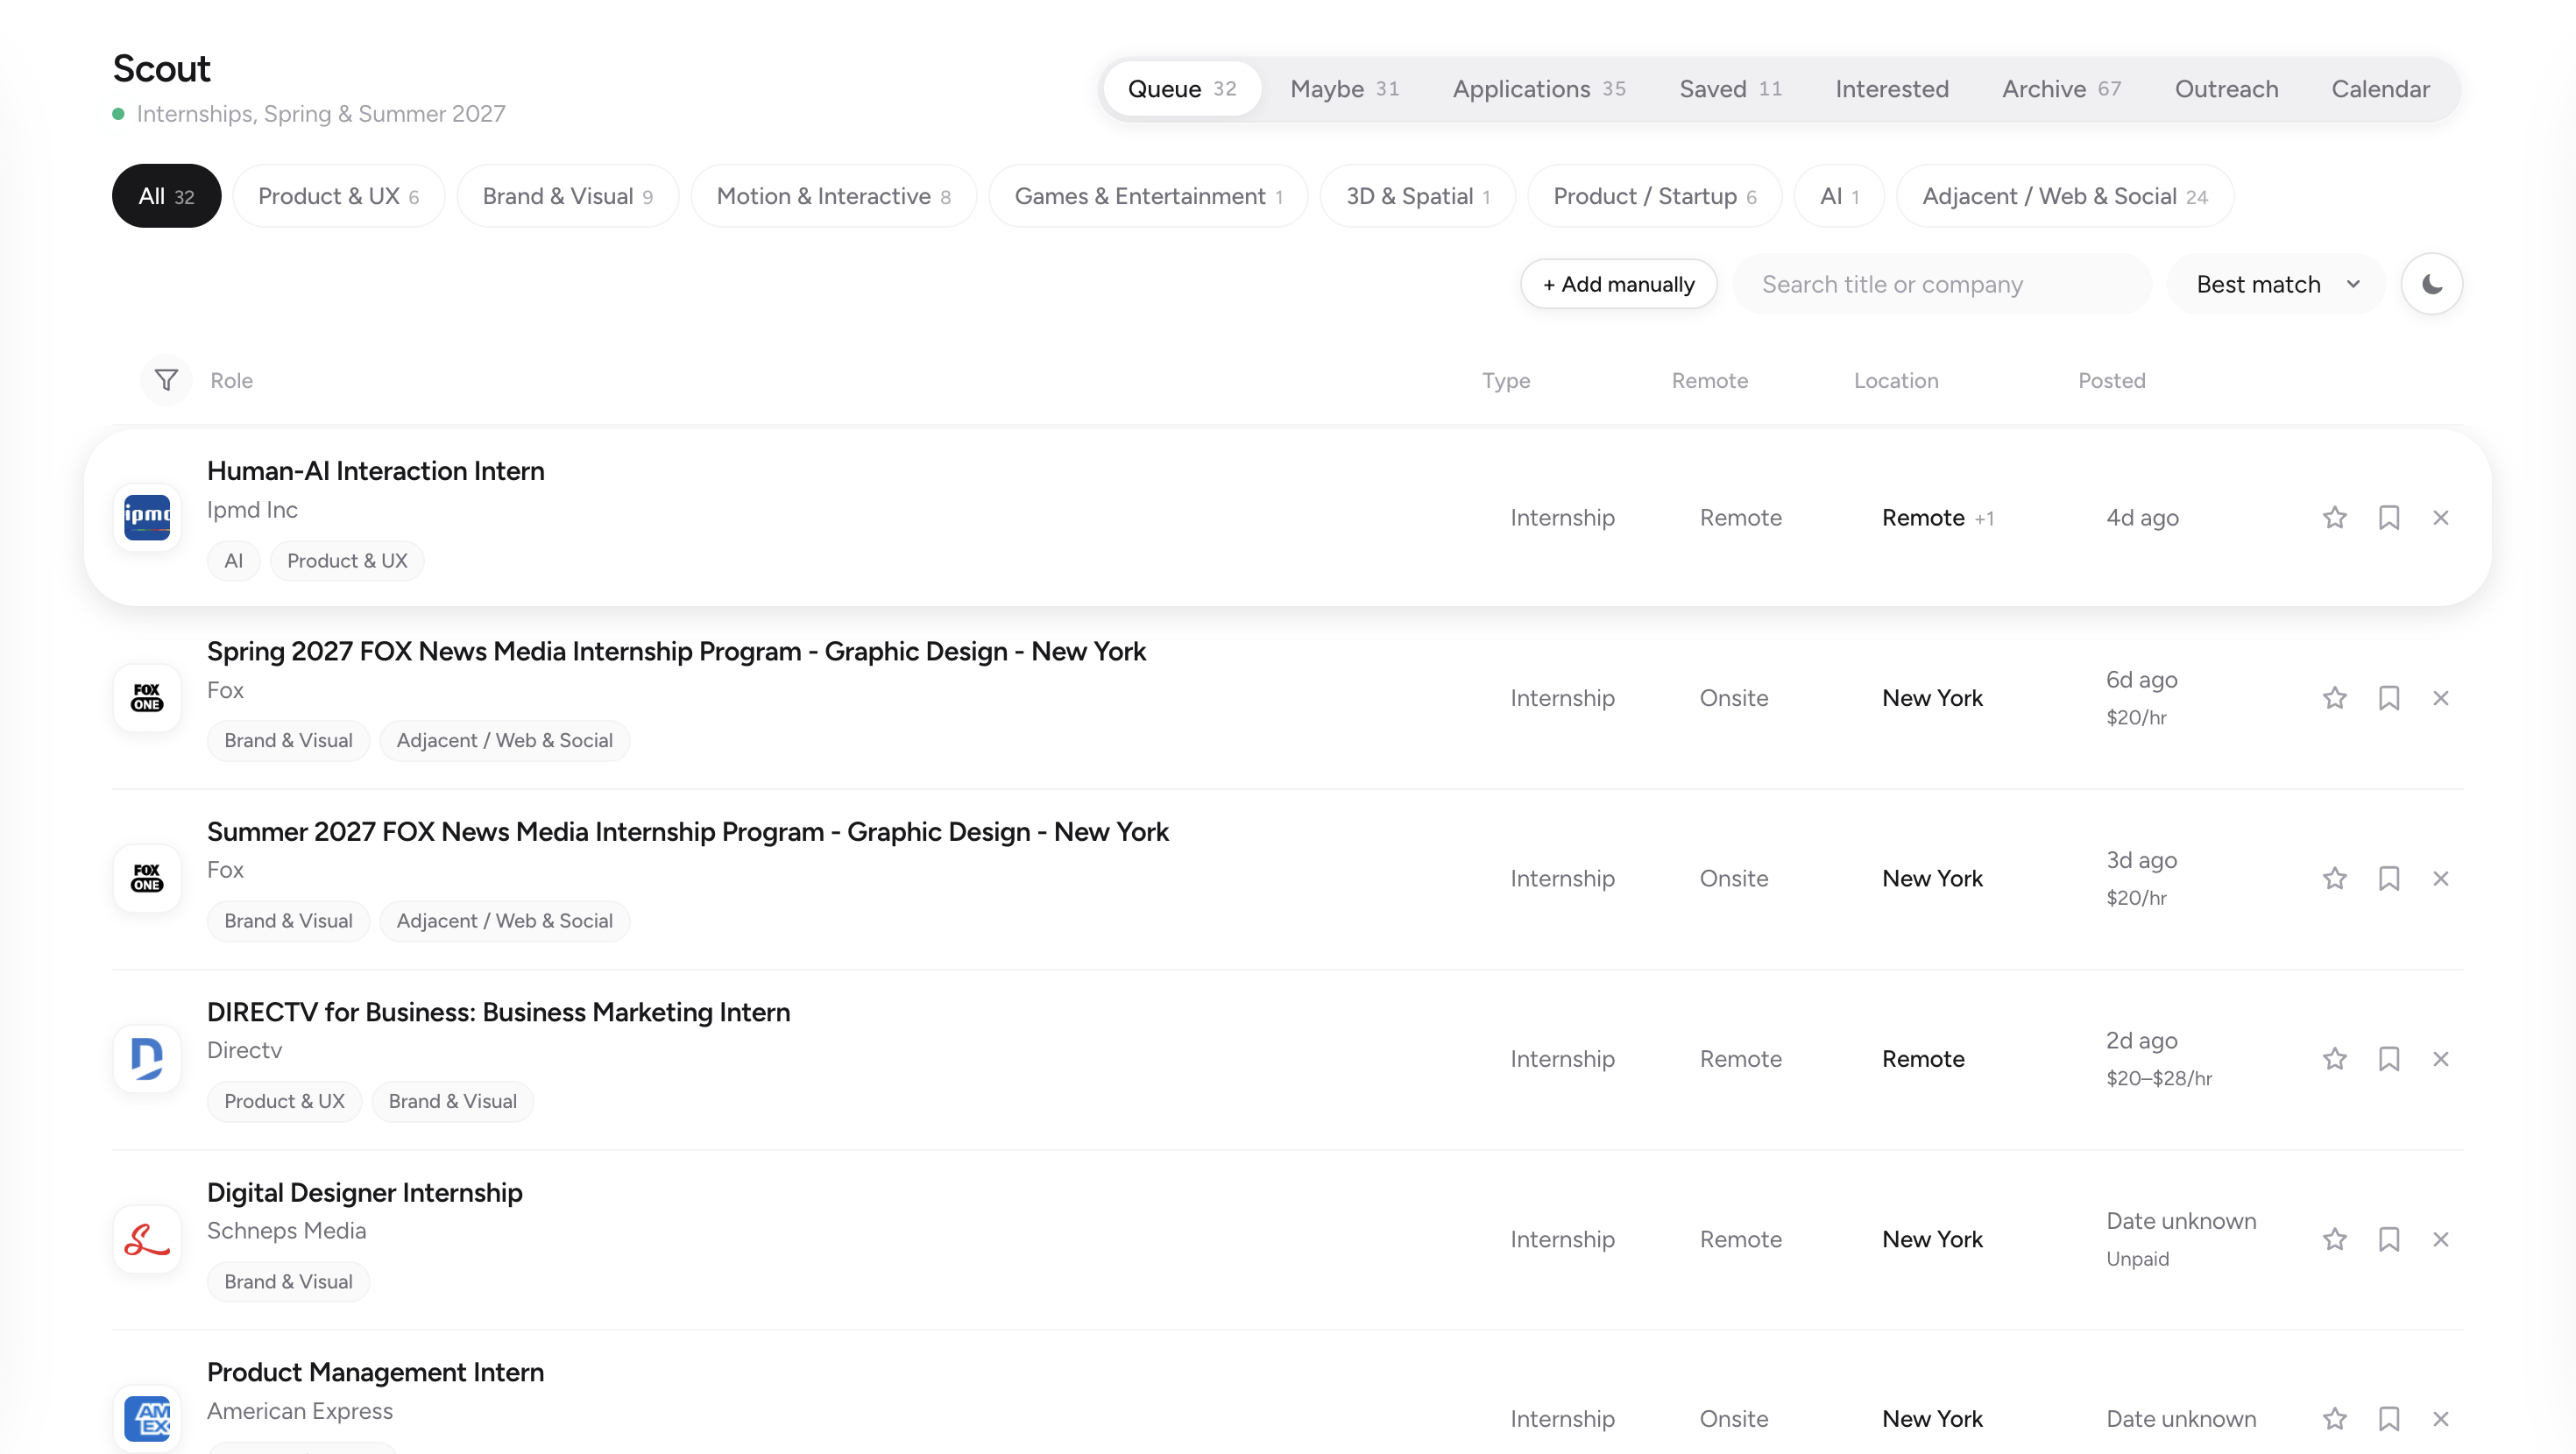Open the Calendar tab
The image size is (2576, 1454).
pyautogui.click(x=2380, y=89)
